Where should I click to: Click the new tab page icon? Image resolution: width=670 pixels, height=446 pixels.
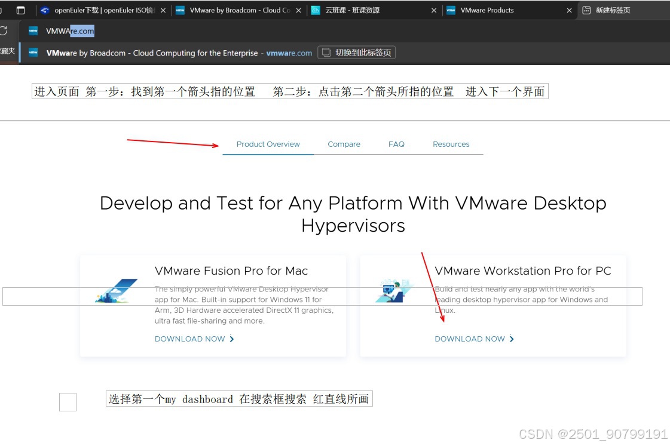click(587, 10)
